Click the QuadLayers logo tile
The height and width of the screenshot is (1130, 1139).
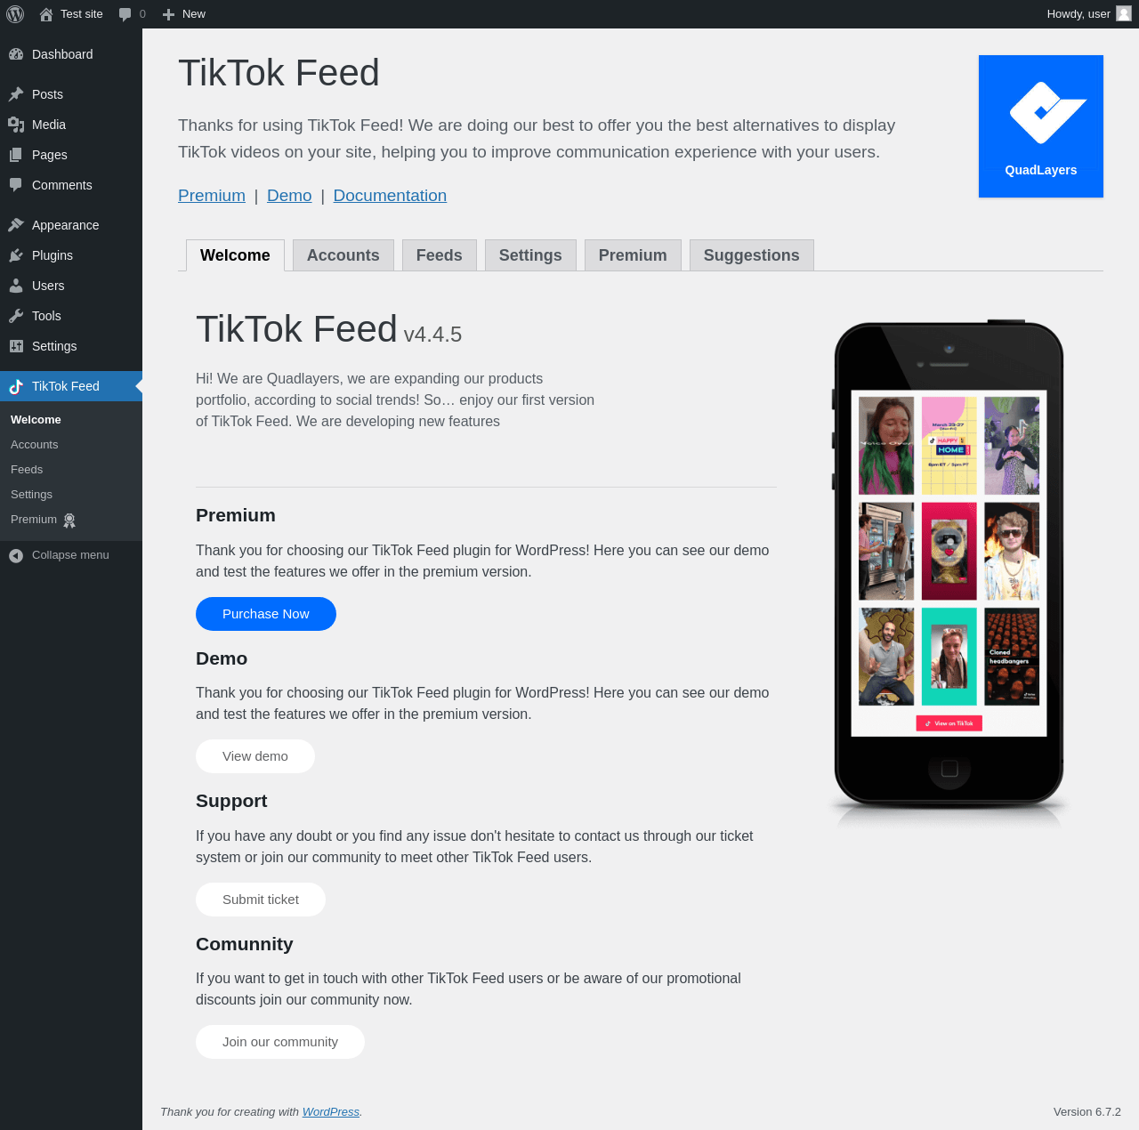1041,126
